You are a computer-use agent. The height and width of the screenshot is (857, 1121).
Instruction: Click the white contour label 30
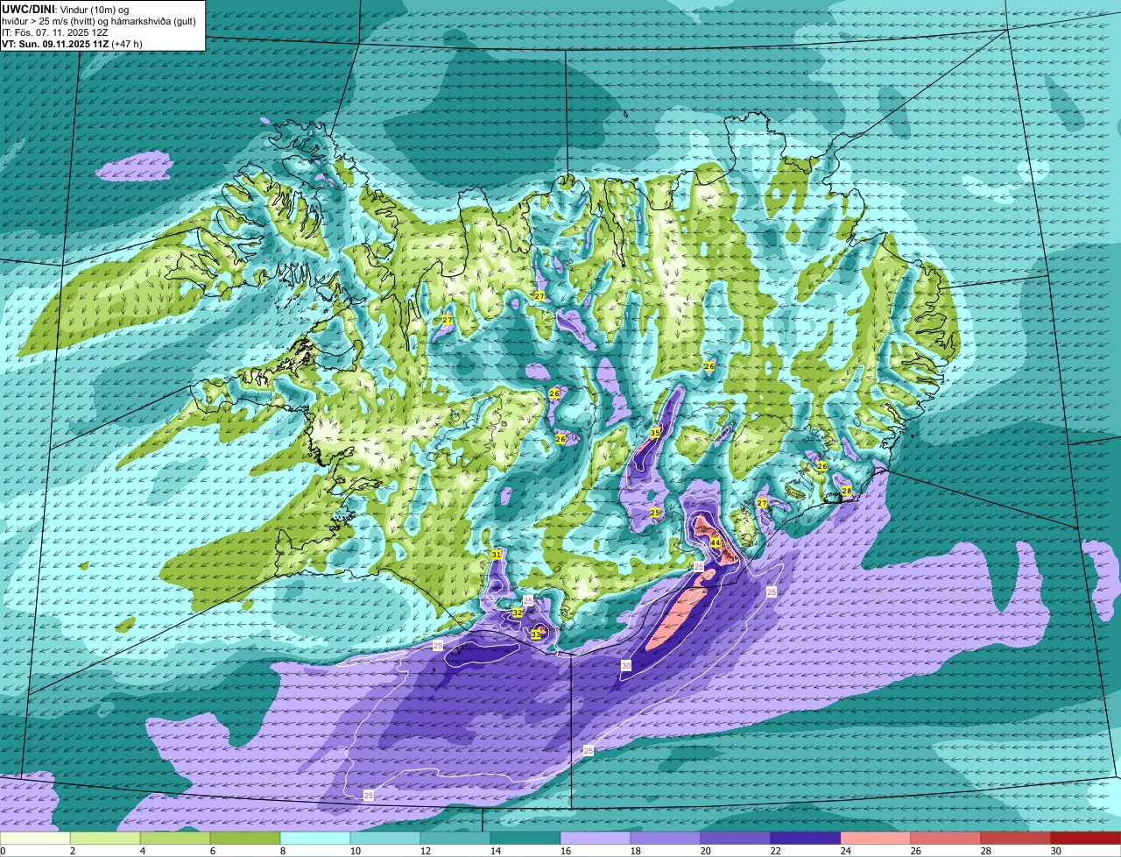pyautogui.click(x=626, y=666)
